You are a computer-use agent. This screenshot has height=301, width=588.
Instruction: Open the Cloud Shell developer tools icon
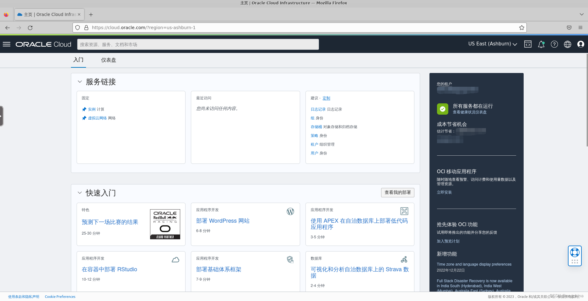pyautogui.click(x=528, y=44)
